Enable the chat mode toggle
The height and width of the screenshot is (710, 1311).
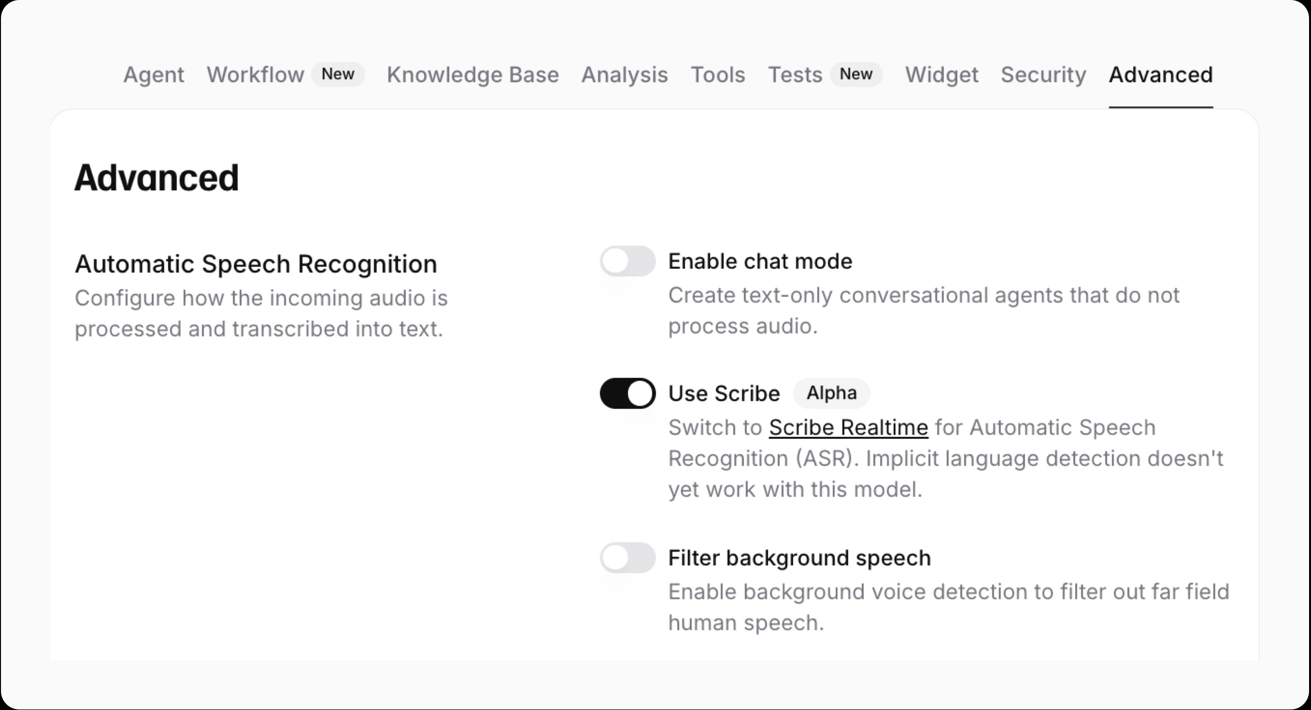[627, 261]
